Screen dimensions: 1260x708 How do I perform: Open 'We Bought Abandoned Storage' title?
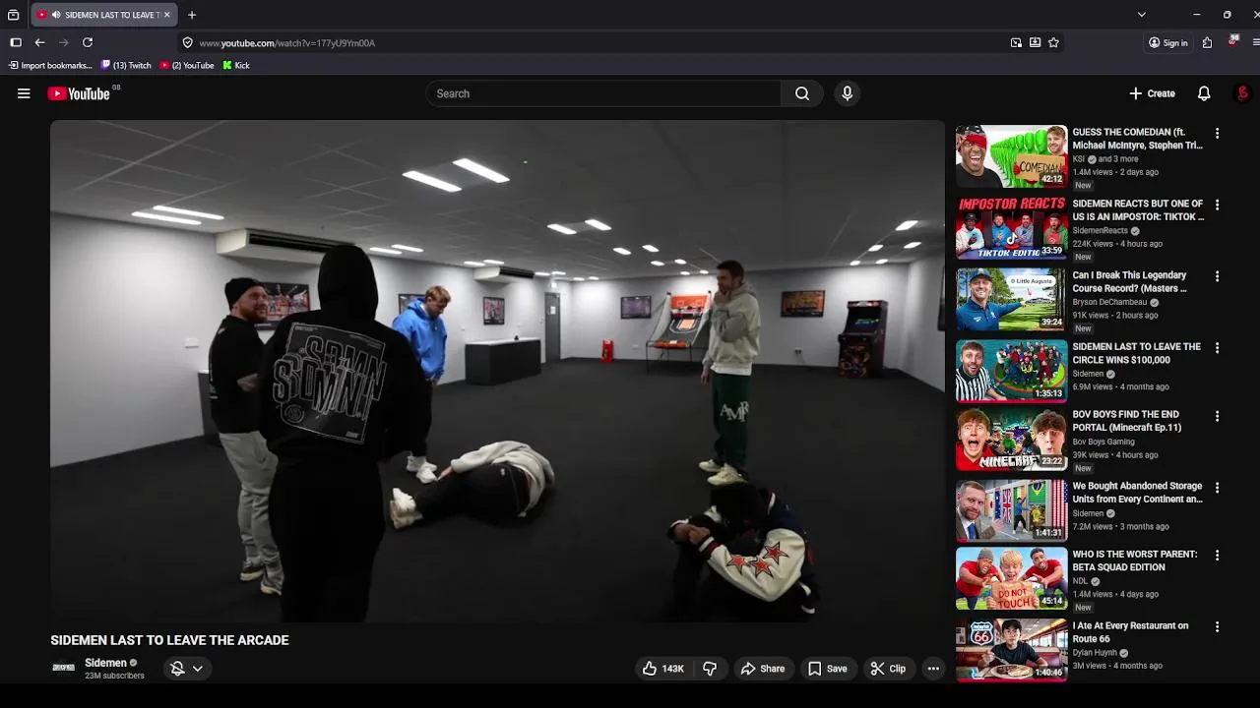point(1137,493)
